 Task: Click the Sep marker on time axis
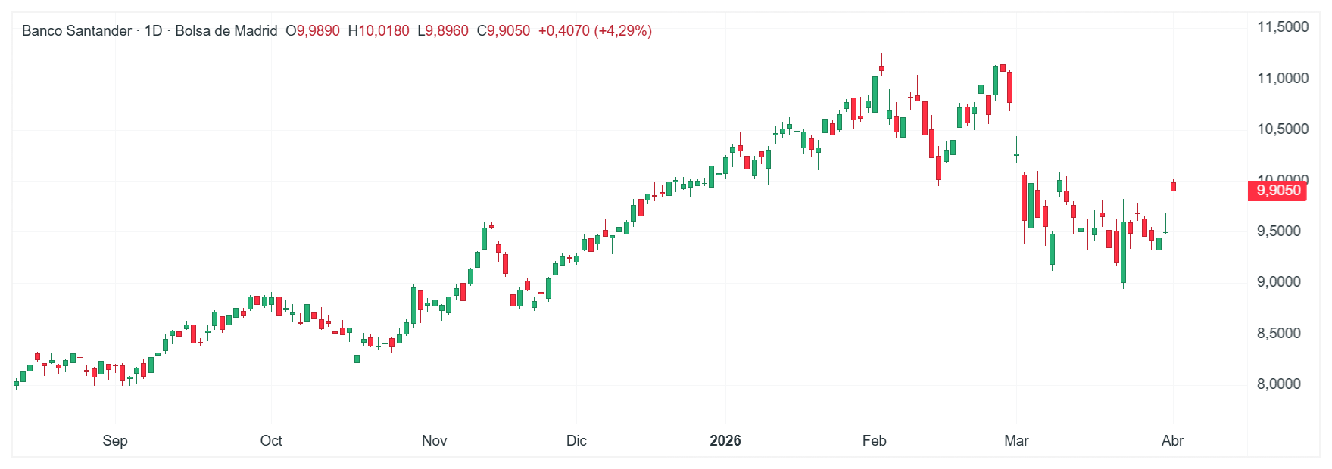pos(115,441)
